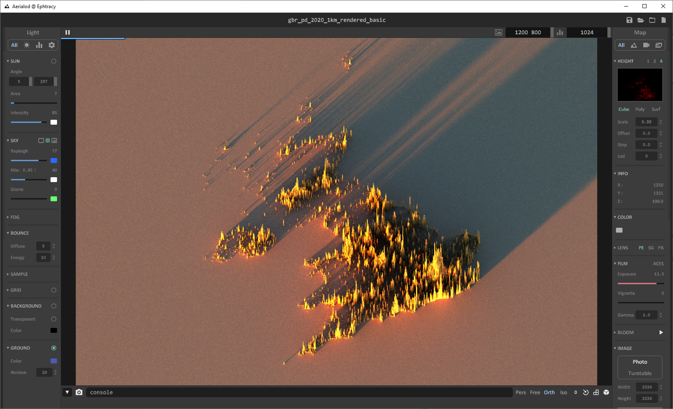Screen dimensions: 673x409
Task: Toggle the Transparent background option
Action: (x=53, y=319)
